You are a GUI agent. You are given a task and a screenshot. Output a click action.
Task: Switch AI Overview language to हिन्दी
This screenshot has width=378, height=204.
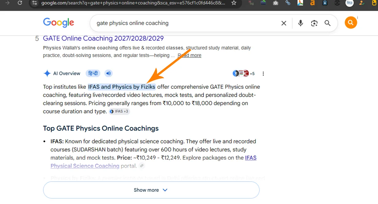coord(93,73)
